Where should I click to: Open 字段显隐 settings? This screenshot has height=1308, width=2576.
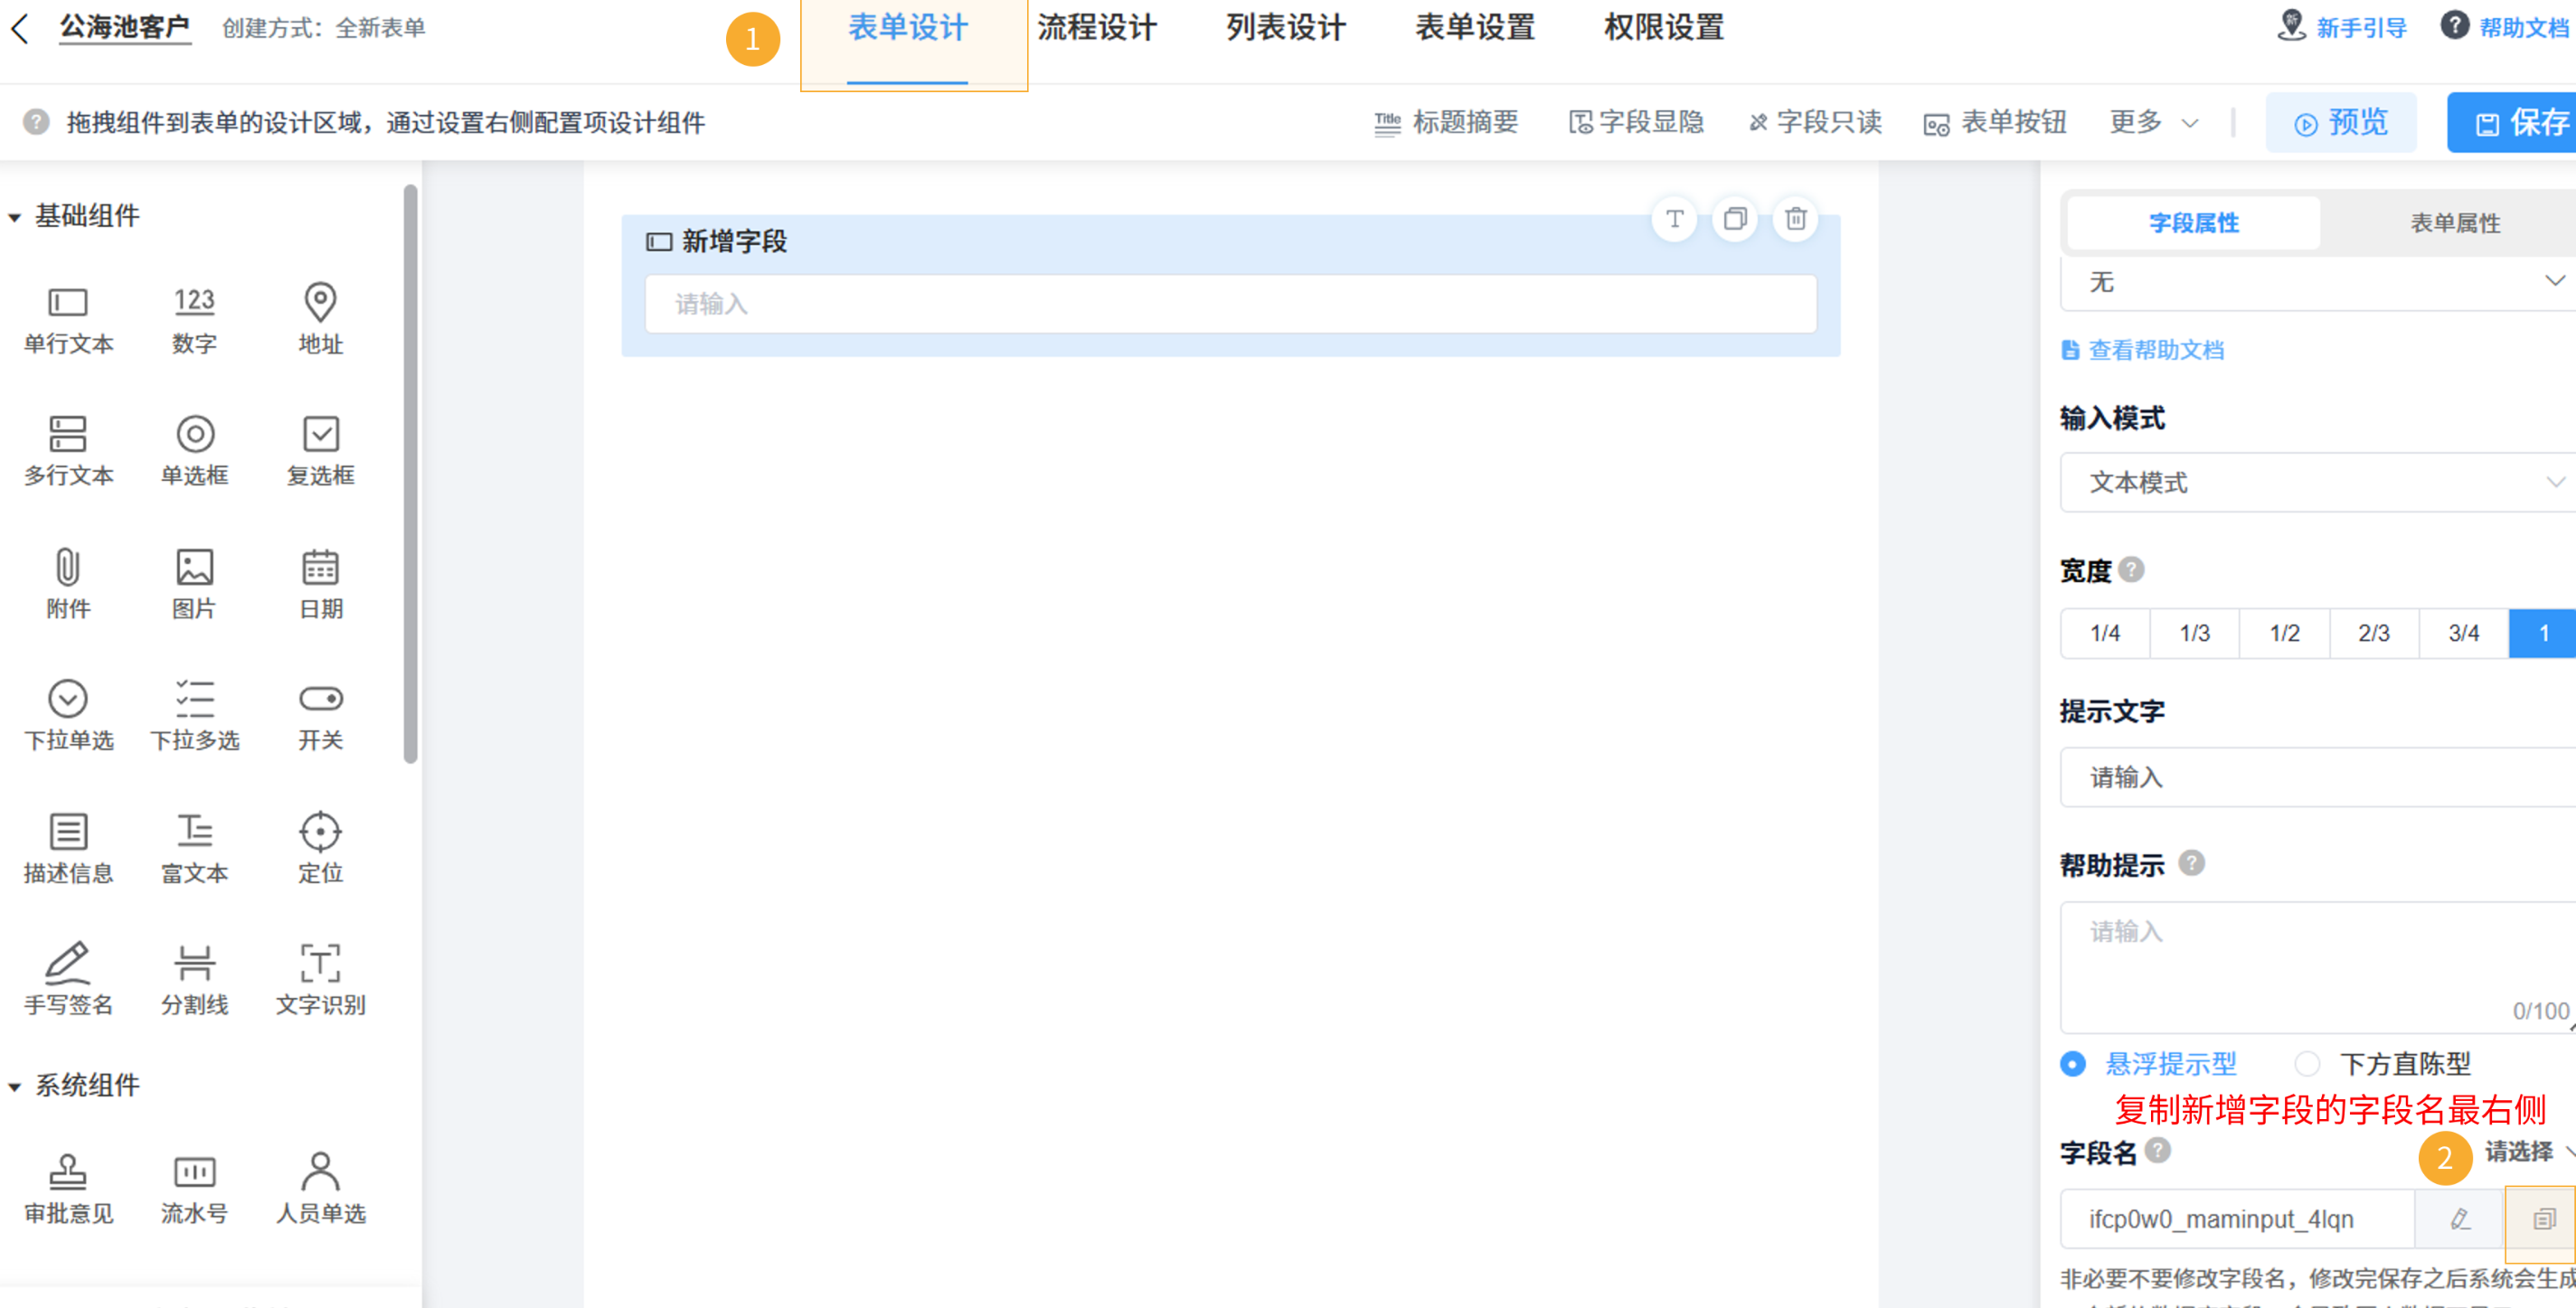tap(1636, 122)
